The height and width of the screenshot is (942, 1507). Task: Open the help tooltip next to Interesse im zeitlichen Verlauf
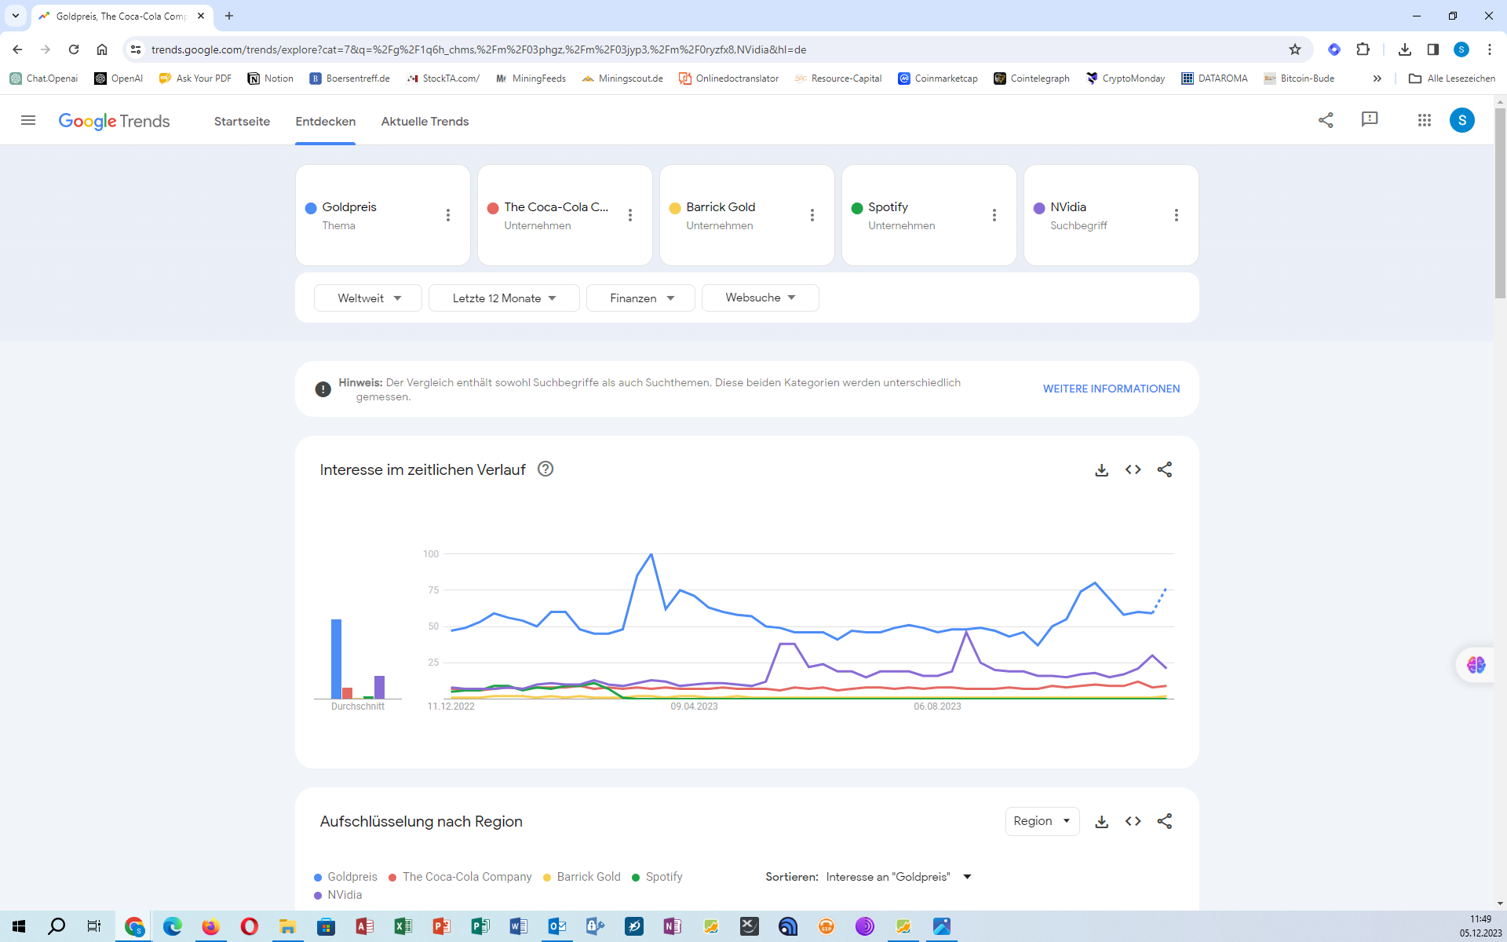[x=546, y=469]
